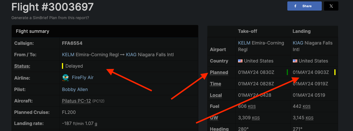Click the green marker beside planned take-off time

tap(287, 72)
